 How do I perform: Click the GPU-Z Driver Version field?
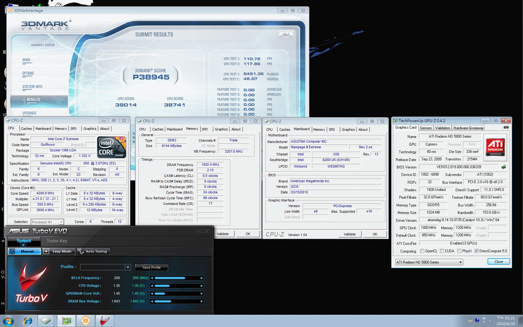463,220
